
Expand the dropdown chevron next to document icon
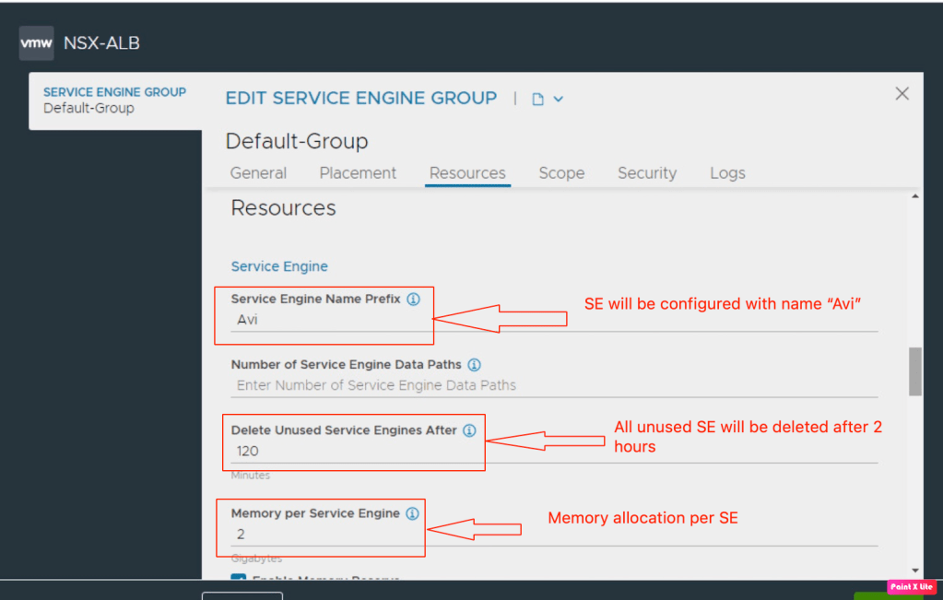pyautogui.click(x=558, y=100)
